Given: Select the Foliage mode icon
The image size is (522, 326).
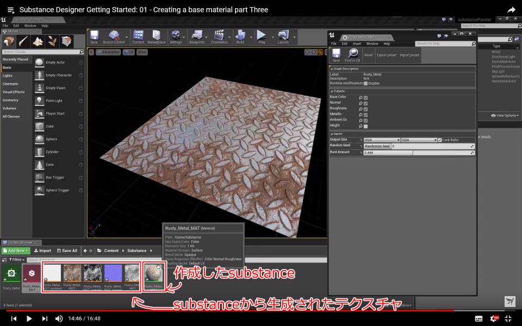Looking at the screenshot, I should point(52,41).
